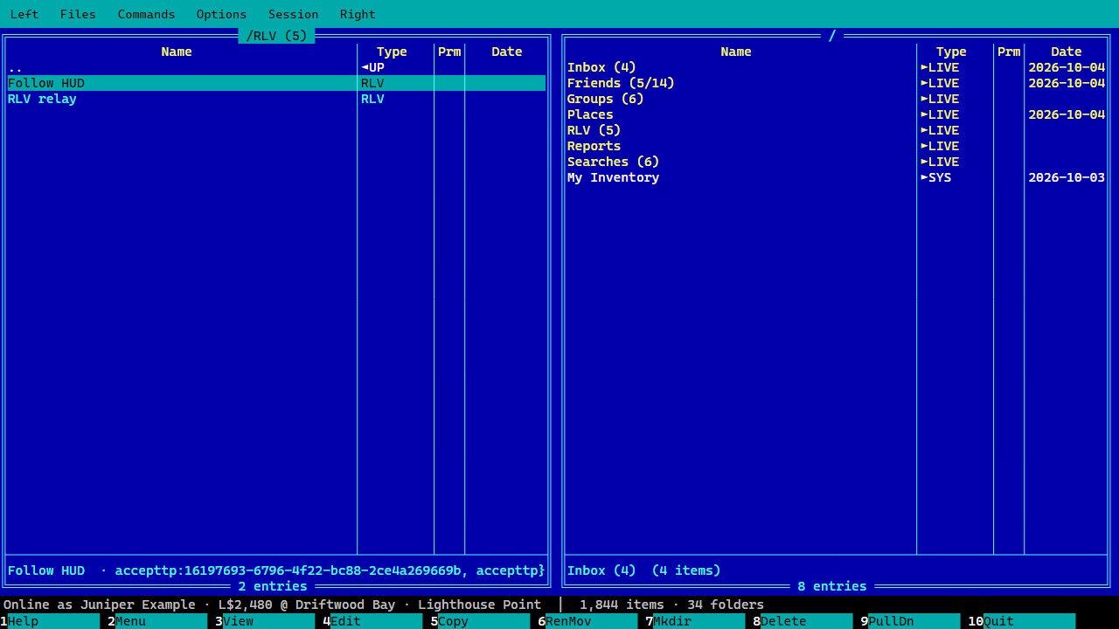Open the Session menu
This screenshot has height=629, width=1119.
pos(293,14)
